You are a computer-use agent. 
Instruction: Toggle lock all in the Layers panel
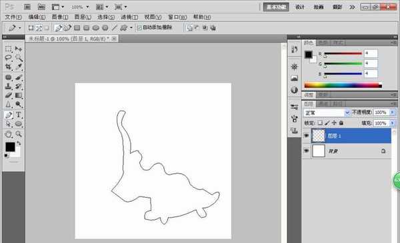click(x=341, y=122)
